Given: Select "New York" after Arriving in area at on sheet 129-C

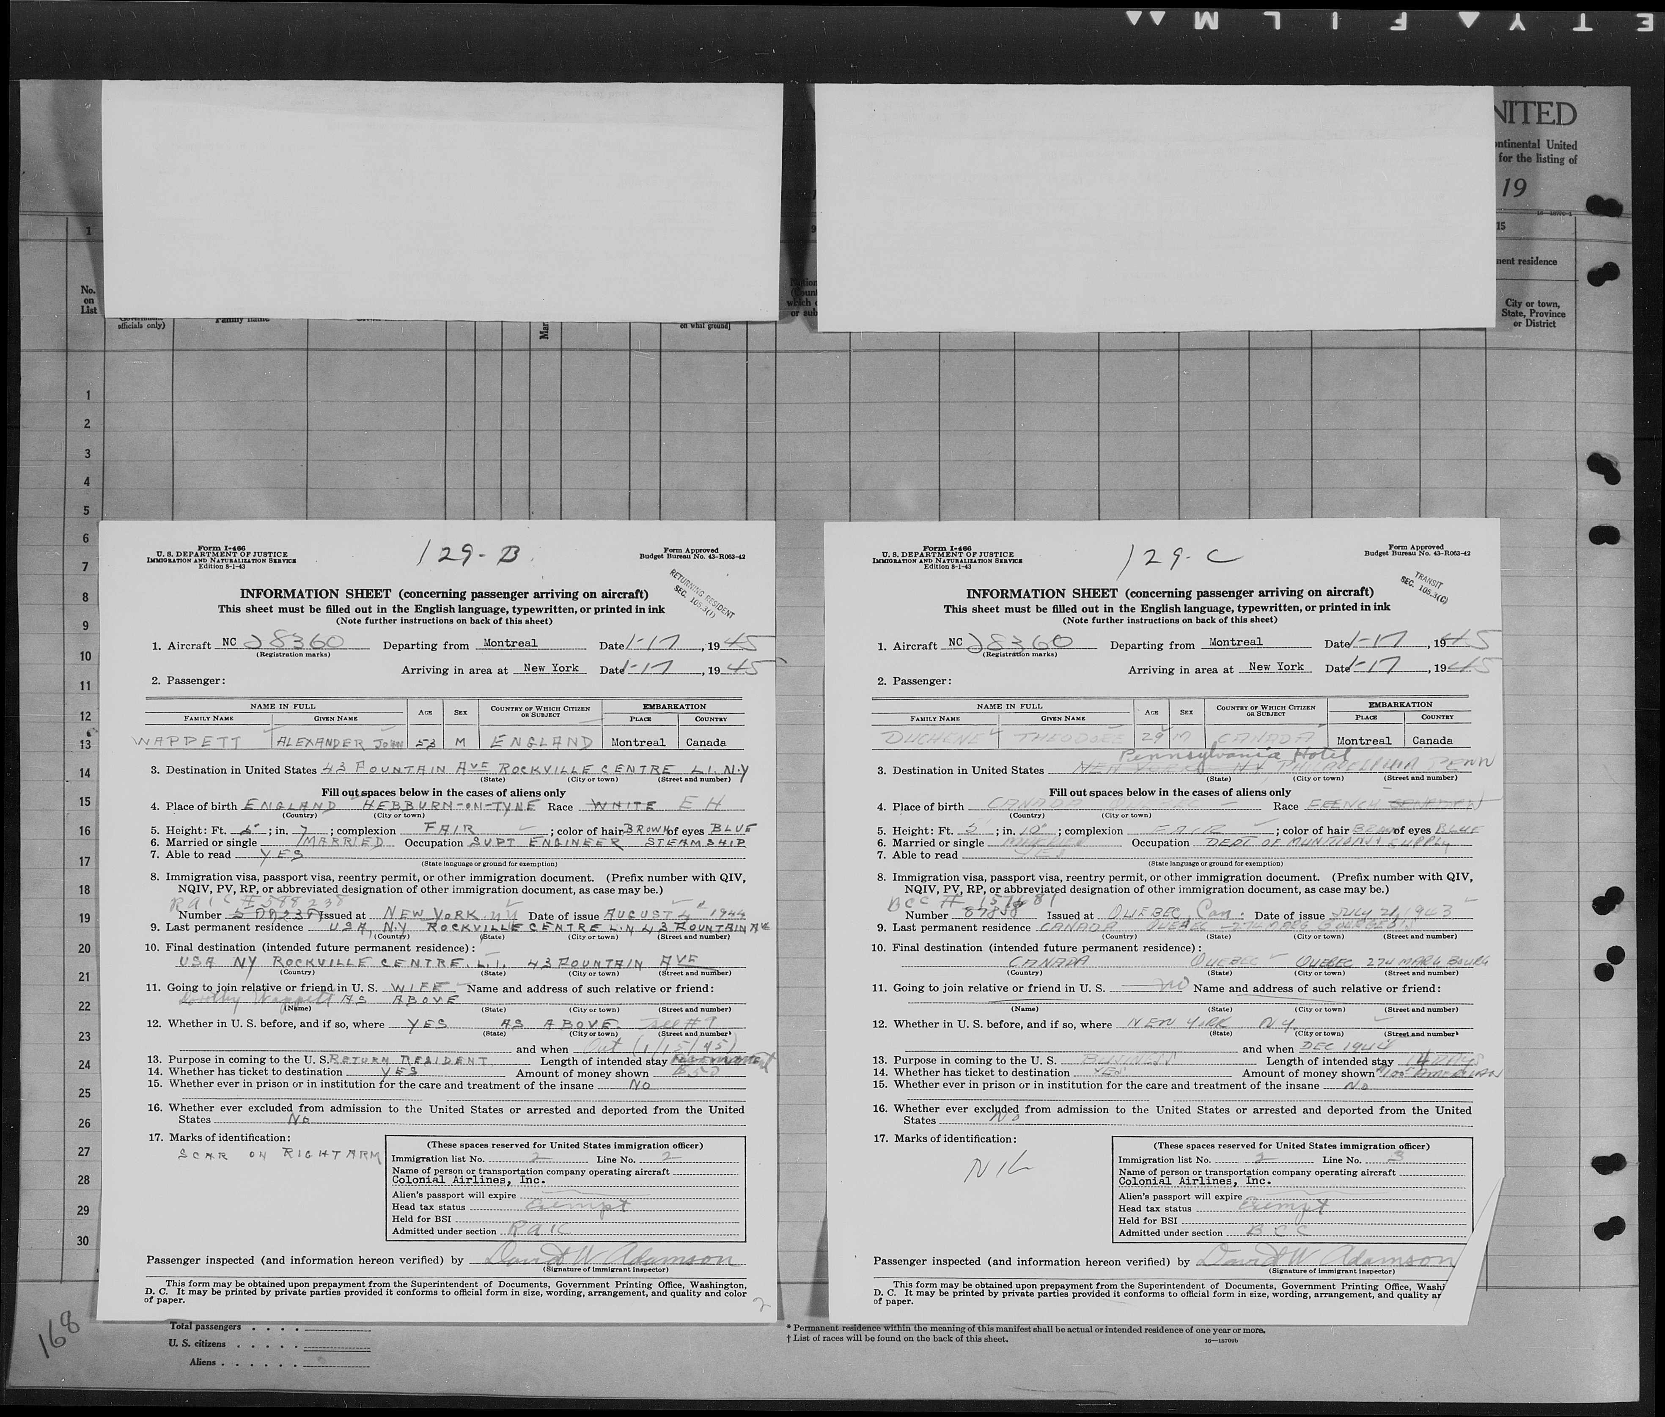Looking at the screenshot, I should (x=1276, y=667).
